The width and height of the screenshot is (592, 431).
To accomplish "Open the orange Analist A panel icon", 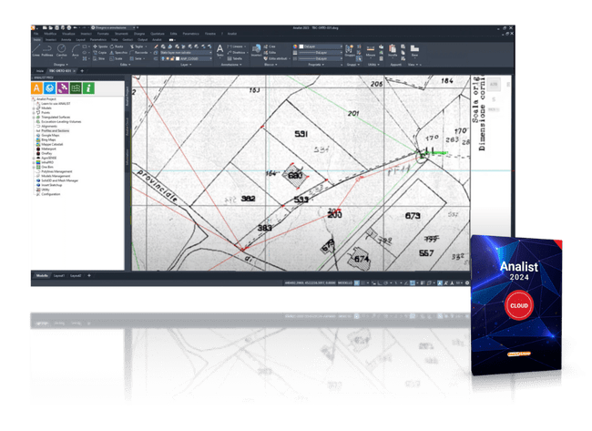I will [36, 88].
